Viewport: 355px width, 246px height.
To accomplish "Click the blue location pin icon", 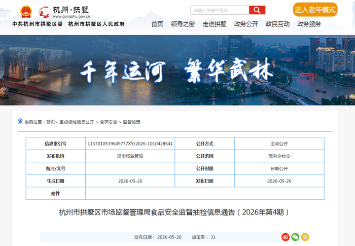I will coord(20,121).
